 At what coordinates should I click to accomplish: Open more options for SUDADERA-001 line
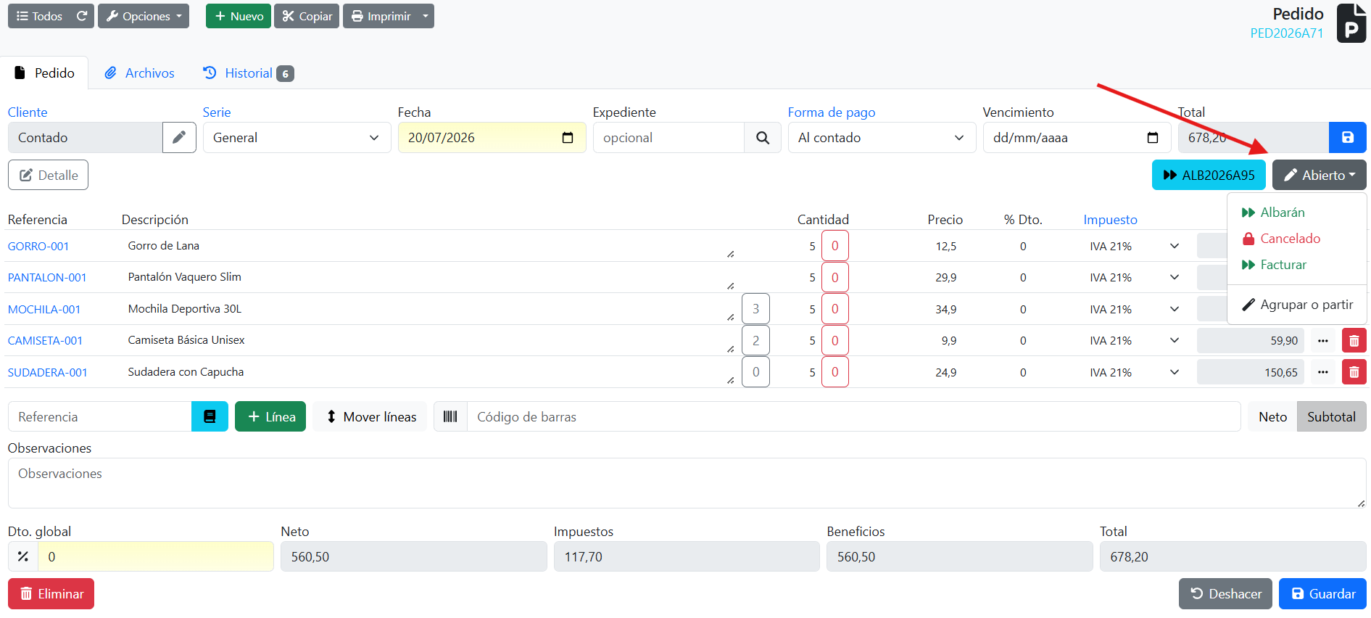[1323, 372]
